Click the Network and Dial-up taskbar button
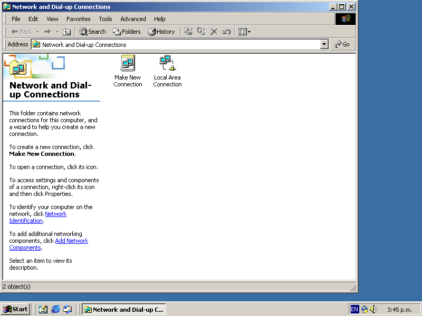This screenshot has height=316, width=422. tap(124, 309)
